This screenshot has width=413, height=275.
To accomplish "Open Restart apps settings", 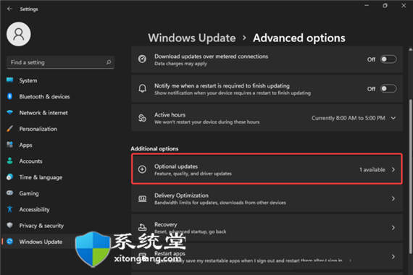I will pyautogui.click(x=267, y=257).
